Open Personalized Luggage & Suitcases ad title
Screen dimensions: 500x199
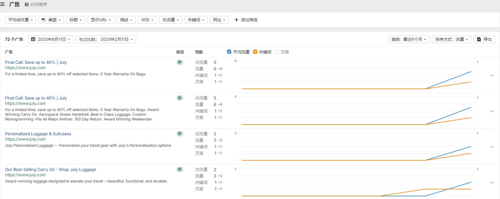[38, 134]
